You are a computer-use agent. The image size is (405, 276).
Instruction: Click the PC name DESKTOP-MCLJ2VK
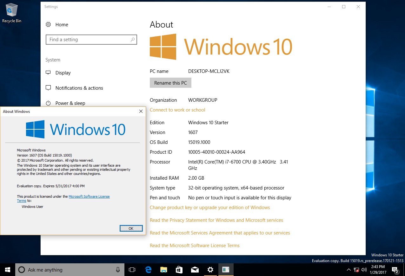pos(209,71)
